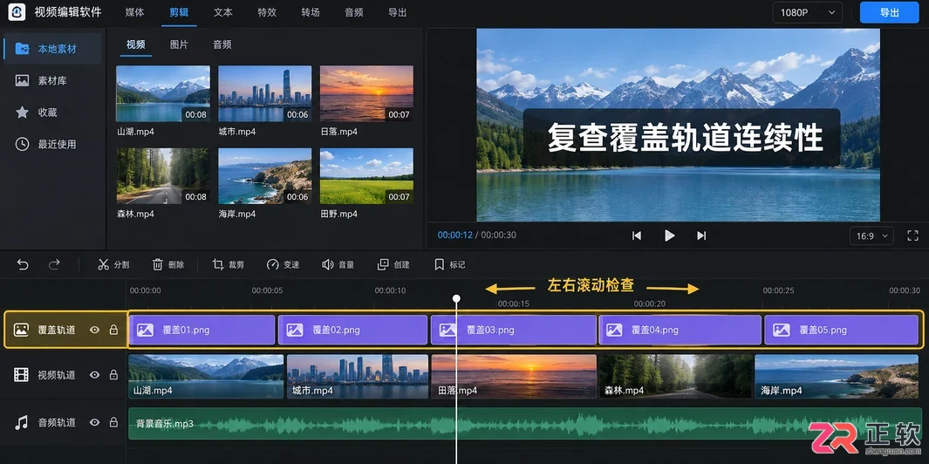Click the 00:00:25 ruler mark
Image resolution: width=929 pixels, height=464 pixels.
pos(778,290)
